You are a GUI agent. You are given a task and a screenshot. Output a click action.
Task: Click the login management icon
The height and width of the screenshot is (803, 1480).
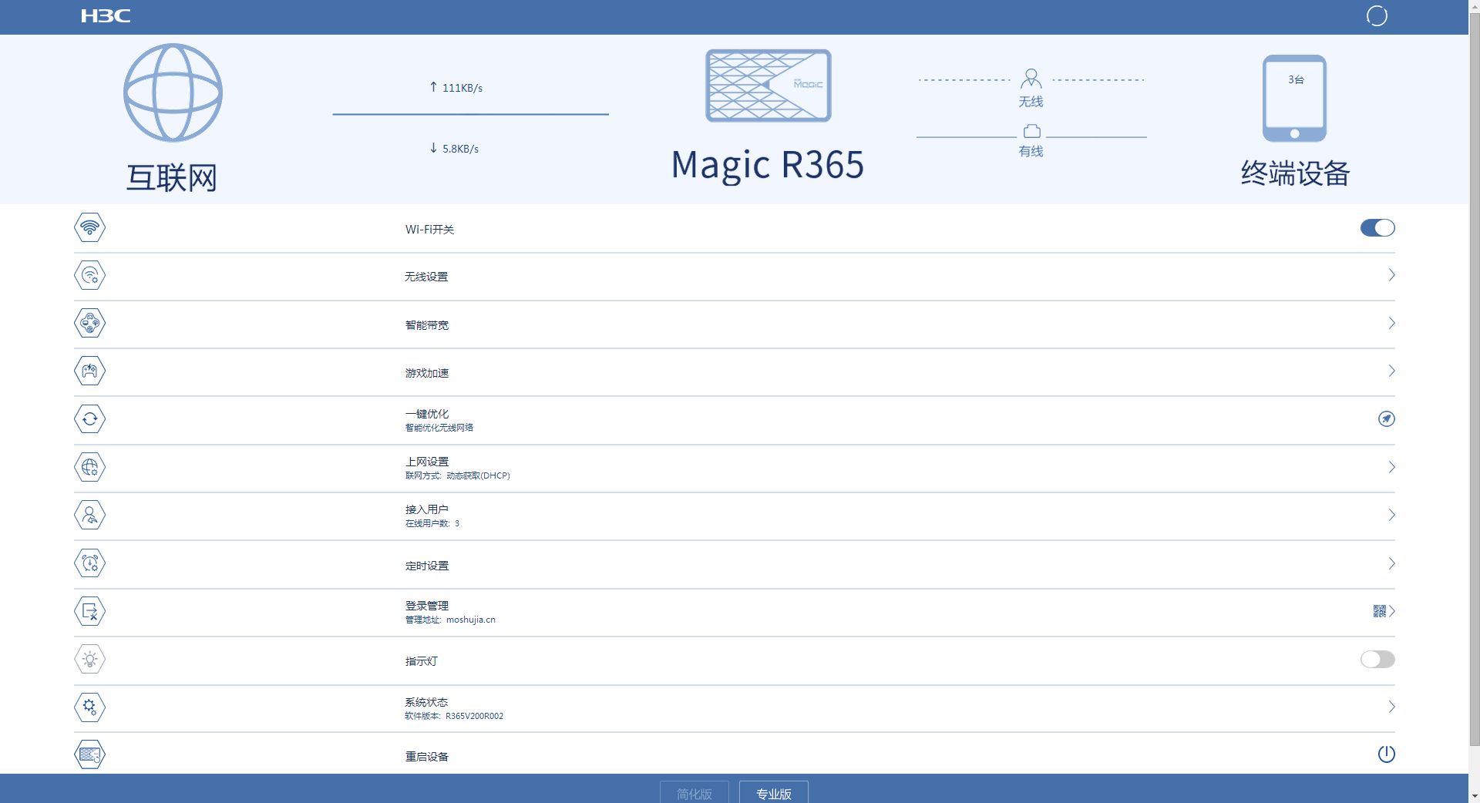[89, 611]
